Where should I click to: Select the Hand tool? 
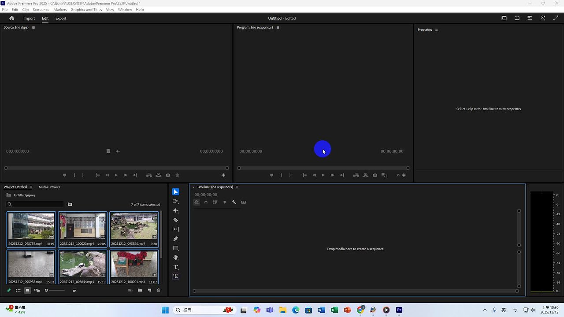176,258
